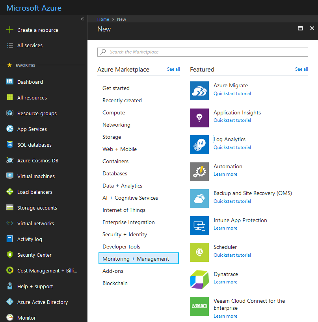This screenshot has width=318, height=322.
Task: Click the Automation gear tile icon
Action: point(199,172)
